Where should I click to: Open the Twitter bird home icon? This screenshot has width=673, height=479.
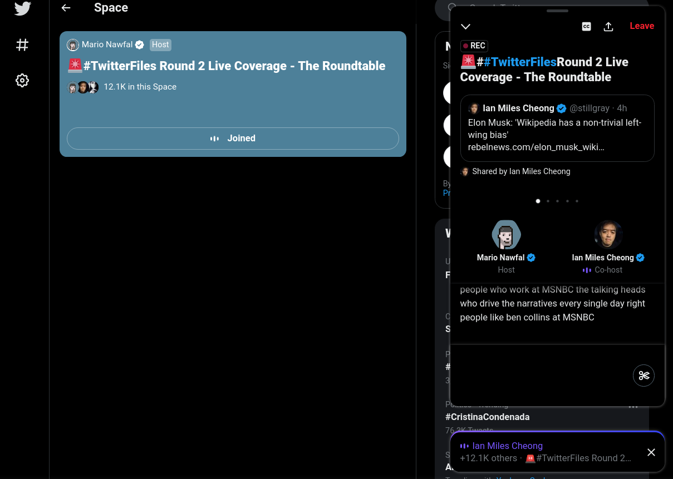coord(22,8)
